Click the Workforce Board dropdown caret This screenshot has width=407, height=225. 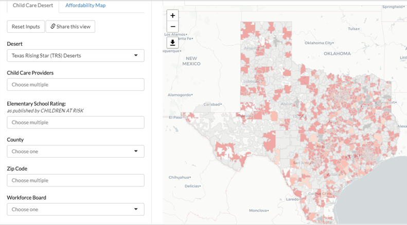(x=136, y=210)
